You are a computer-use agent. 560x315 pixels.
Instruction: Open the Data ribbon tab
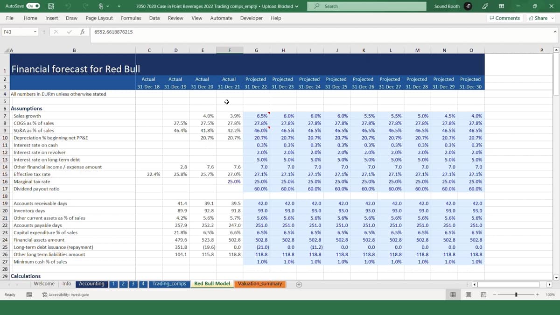(x=154, y=18)
